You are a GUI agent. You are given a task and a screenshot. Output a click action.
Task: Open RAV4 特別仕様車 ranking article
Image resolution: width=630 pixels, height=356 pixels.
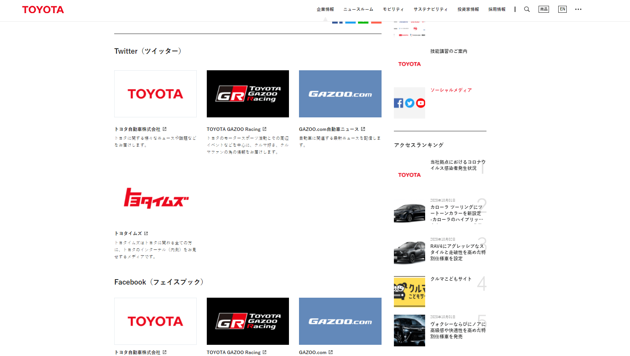tap(458, 252)
